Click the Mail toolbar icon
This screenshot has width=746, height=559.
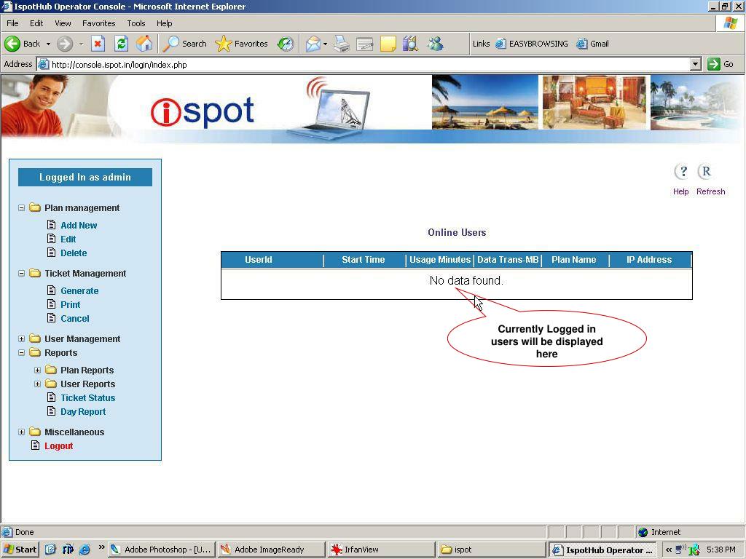313,44
